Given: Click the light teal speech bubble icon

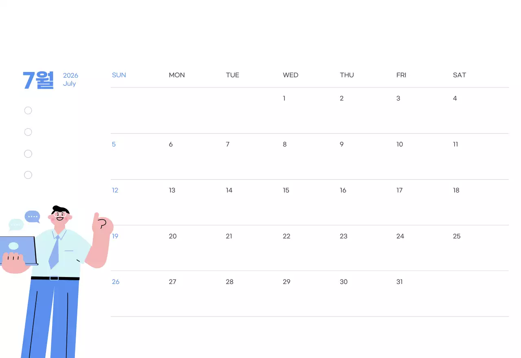Looking at the screenshot, I should click(x=16, y=225).
